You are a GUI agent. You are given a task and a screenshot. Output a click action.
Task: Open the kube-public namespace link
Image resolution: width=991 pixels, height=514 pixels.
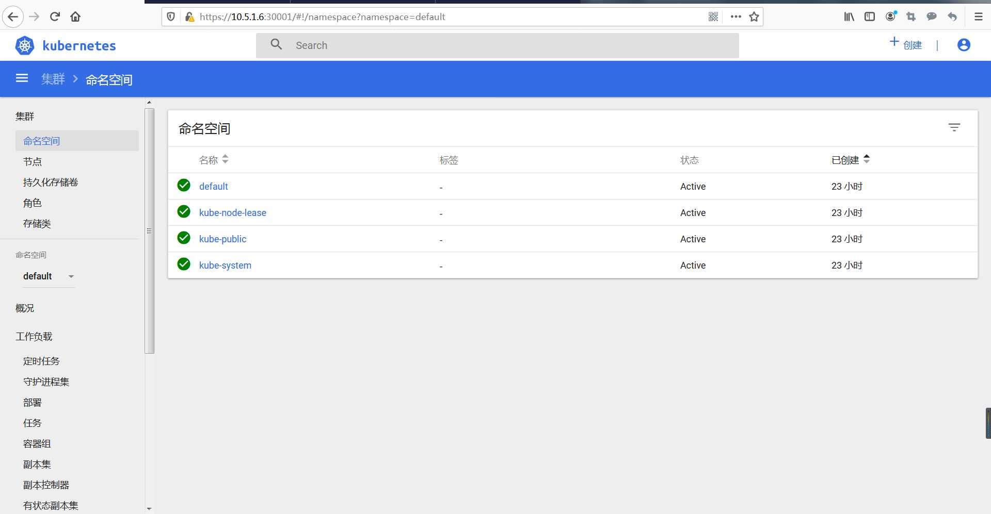pyautogui.click(x=222, y=239)
